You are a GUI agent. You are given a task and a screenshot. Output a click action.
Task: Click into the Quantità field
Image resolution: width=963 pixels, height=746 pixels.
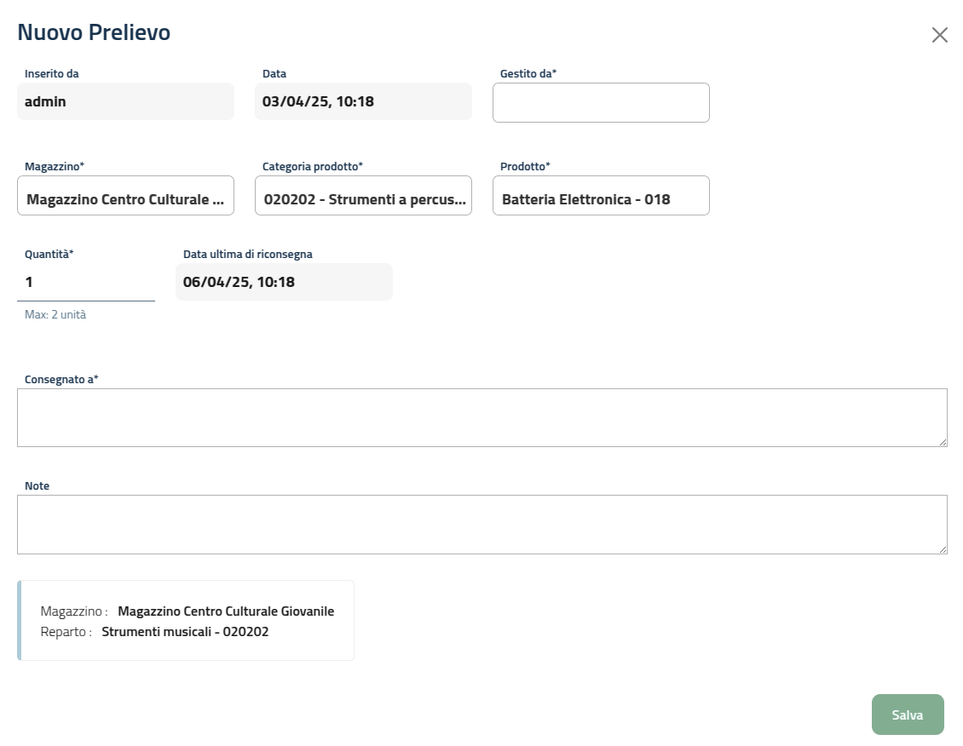pyautogui.click(x=85, y=282)
